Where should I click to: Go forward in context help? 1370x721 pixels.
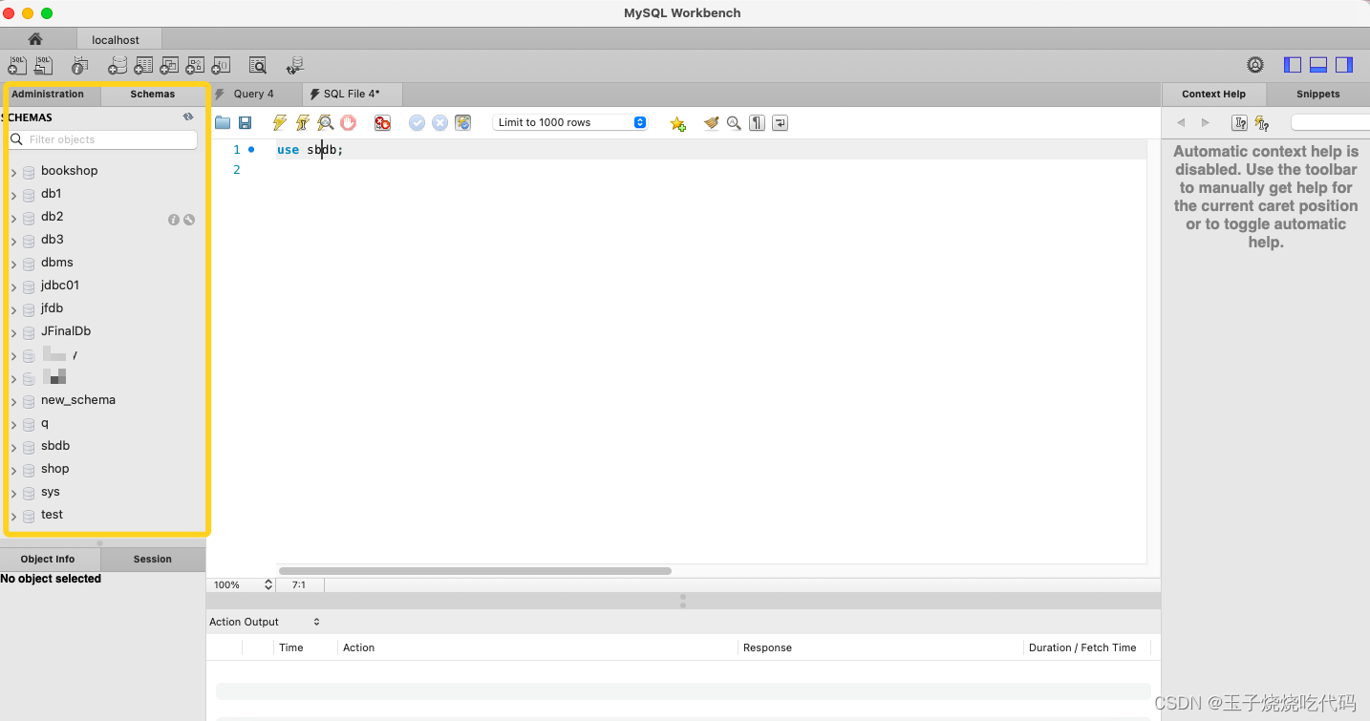pyautogui.click(x=1205, y=122)
